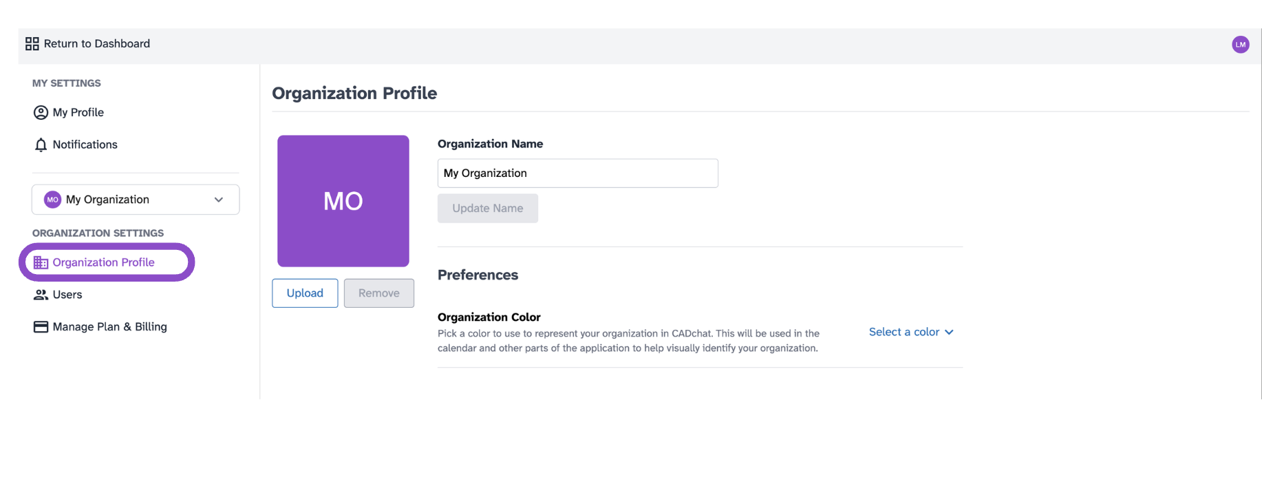
Task: Click the Manage Plan & Billing card icon
Action: click(41, 327)
